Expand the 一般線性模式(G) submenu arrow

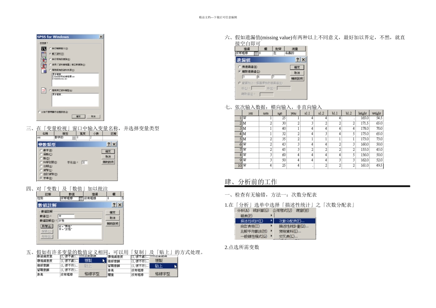pos(271,236)
